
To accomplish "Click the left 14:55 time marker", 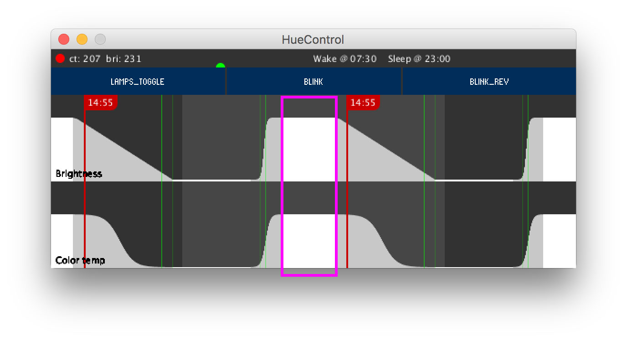I will click(x=101, y=103).
